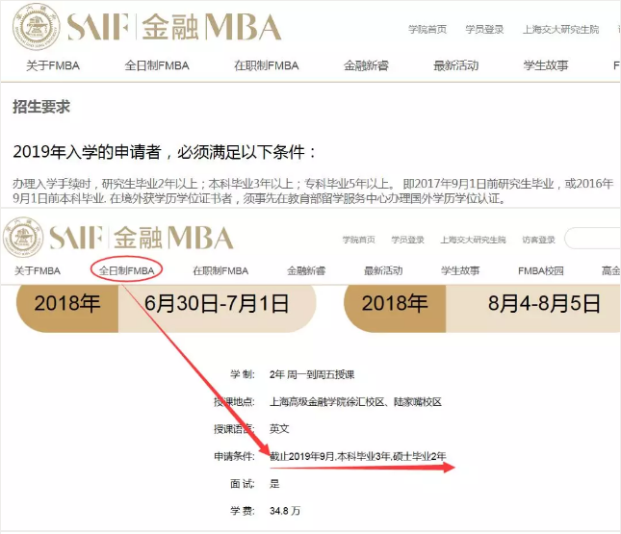The image size is (621, 534).
Task: Click the top SAIF 金融MBA wordmark
Action: (x=173, y=27)
